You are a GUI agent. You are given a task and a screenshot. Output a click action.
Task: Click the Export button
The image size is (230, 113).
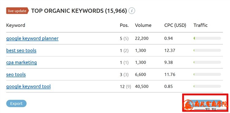pos(16,104)
